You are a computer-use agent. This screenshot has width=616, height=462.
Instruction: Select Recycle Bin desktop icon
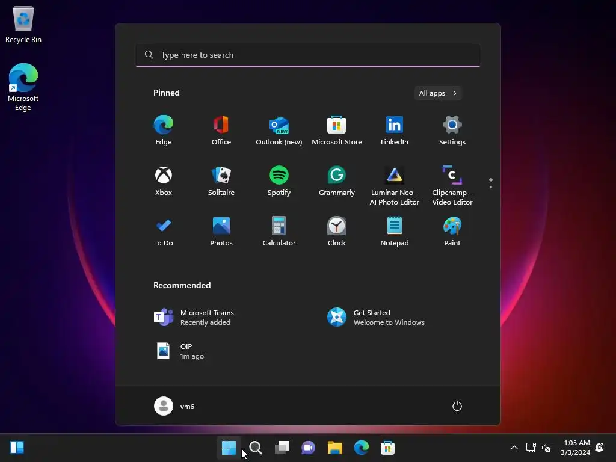tap(23, 24)
